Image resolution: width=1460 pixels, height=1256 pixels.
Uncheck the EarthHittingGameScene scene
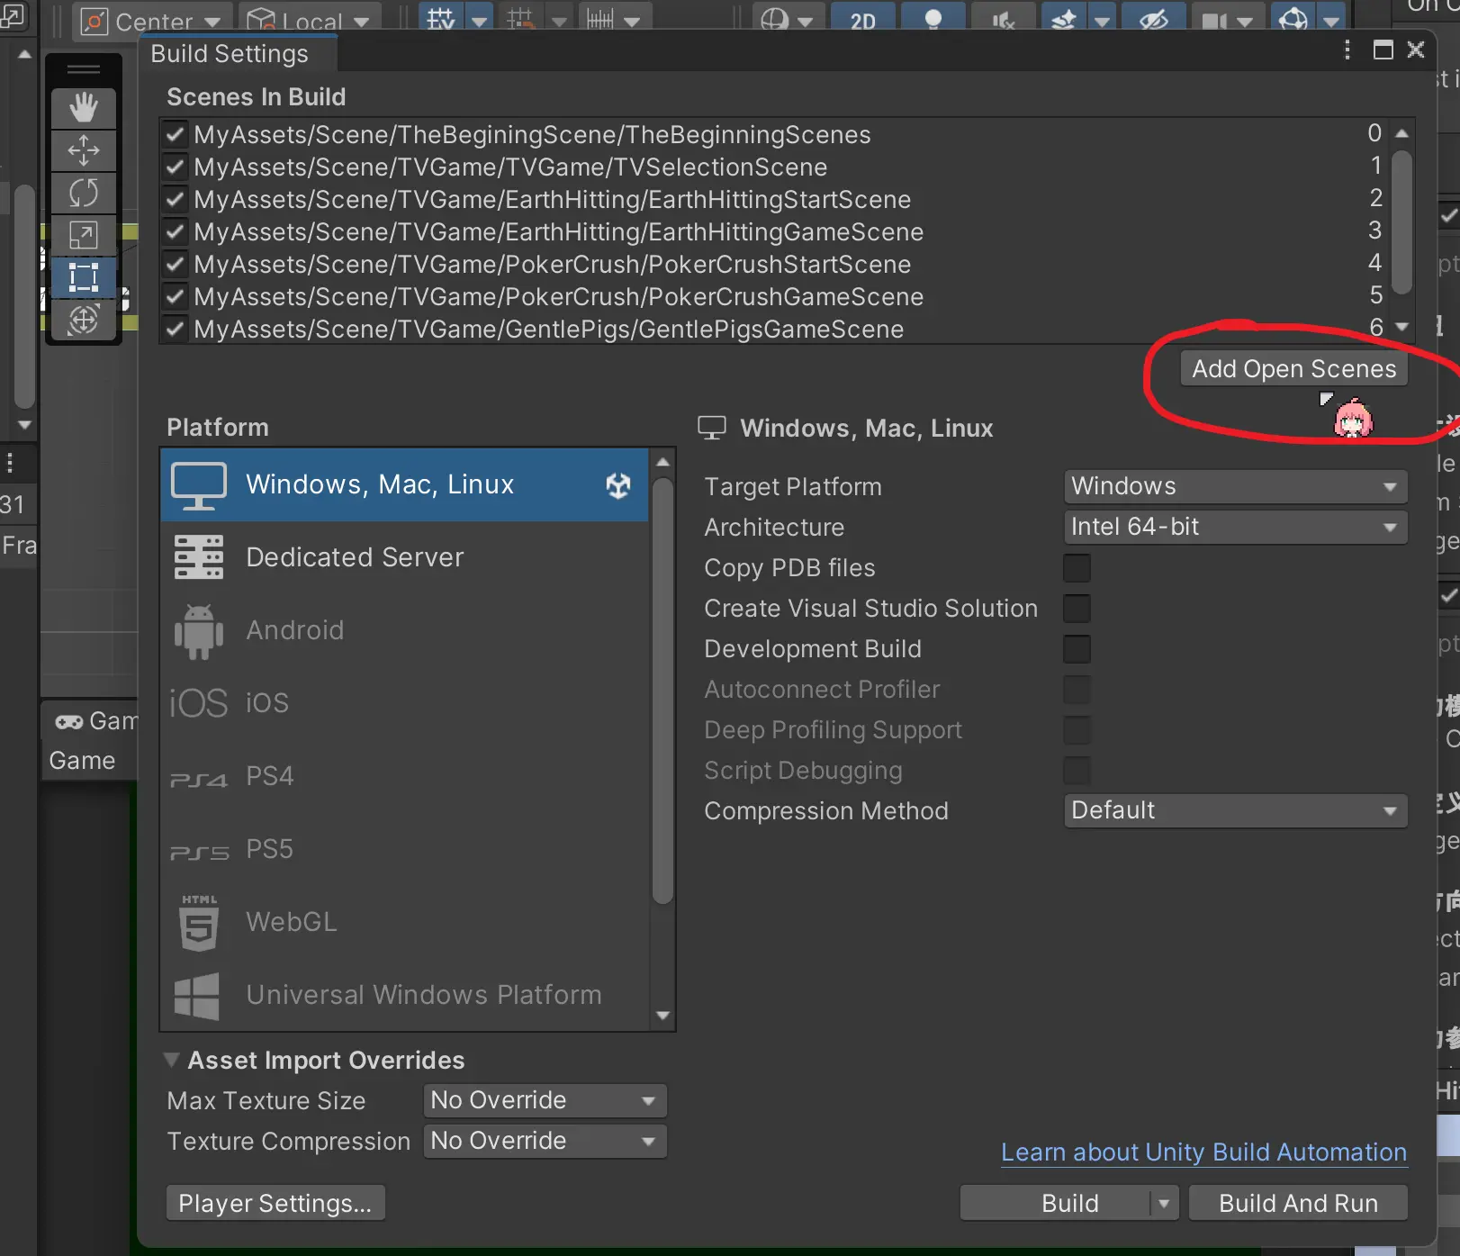click(176, 231)
